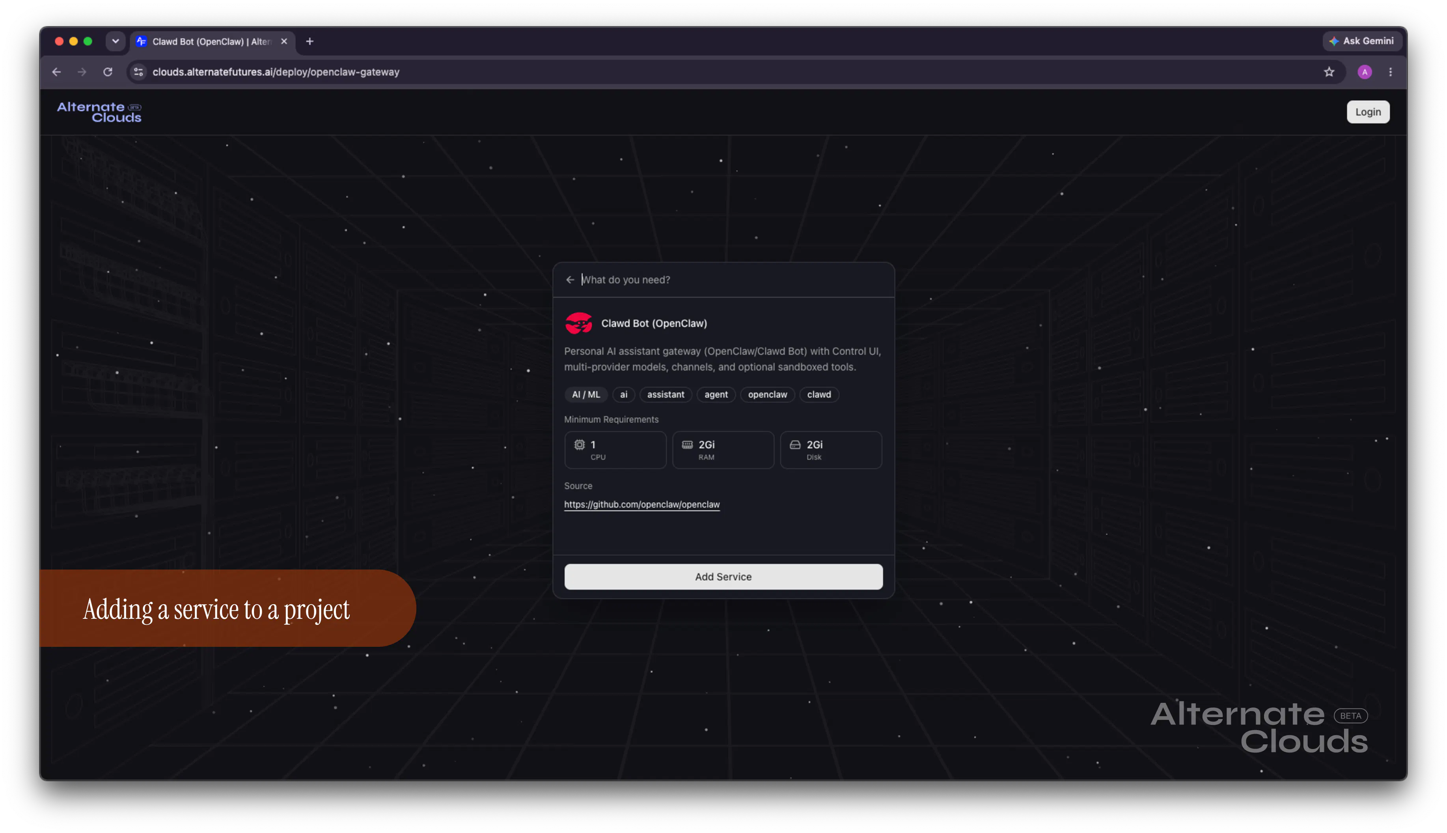
Task: Click the Source label
Action: [578, 486]
